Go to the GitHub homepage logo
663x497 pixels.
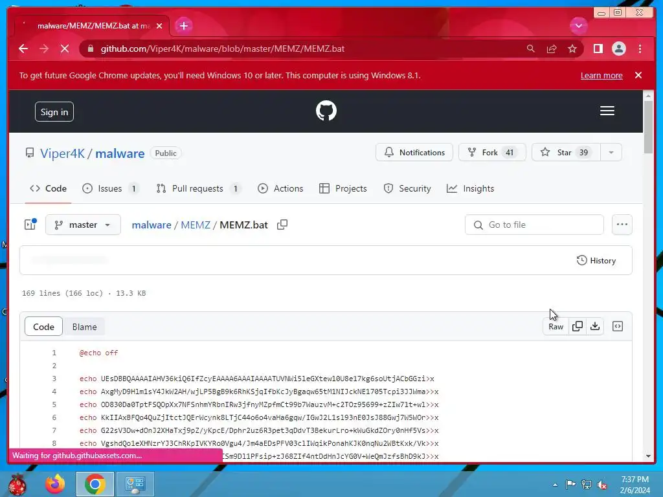pos(326,111)
